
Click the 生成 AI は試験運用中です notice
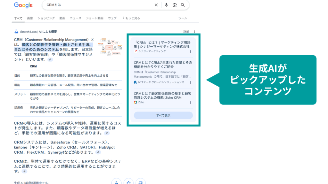click(x=31, y=183)
